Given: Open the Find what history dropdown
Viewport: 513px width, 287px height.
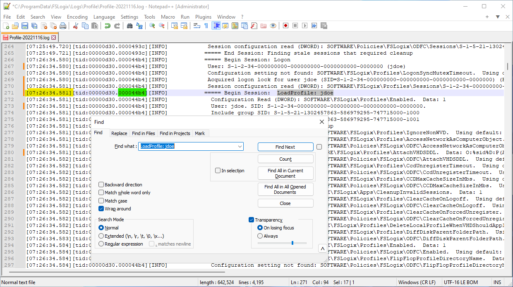Looking at the screenshot, I should coord(240,147).
